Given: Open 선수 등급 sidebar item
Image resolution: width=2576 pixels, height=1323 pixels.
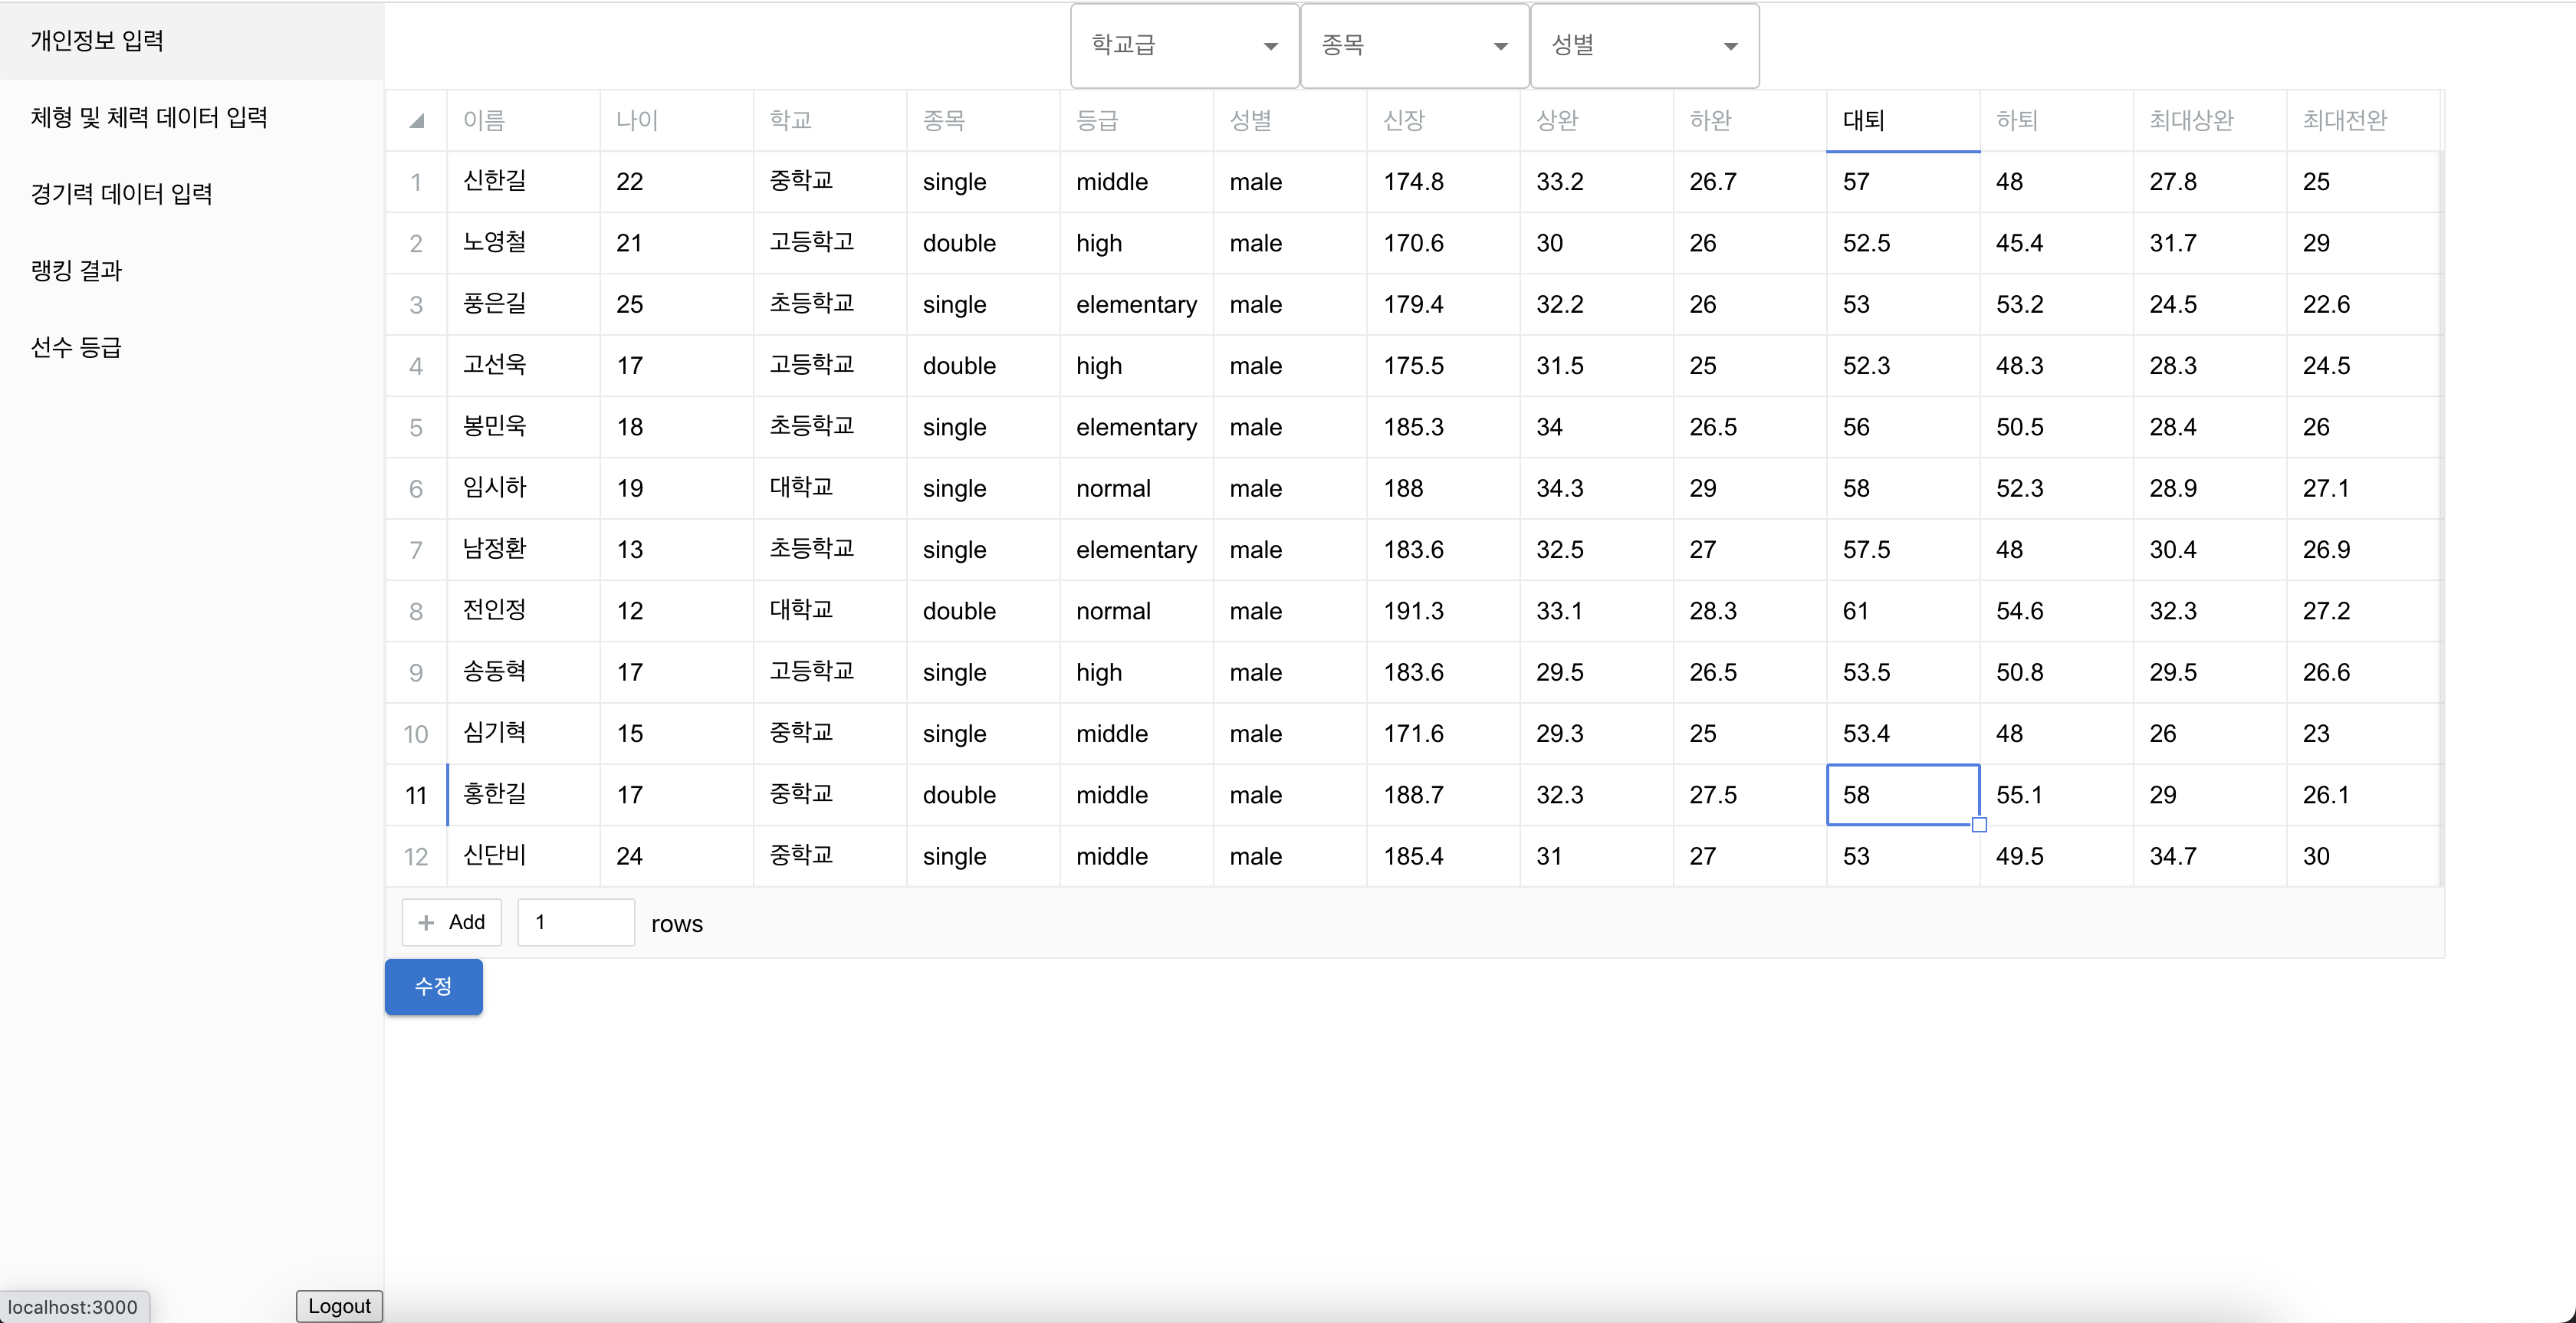Looking at the screenshot, I should tap(77, 348).
